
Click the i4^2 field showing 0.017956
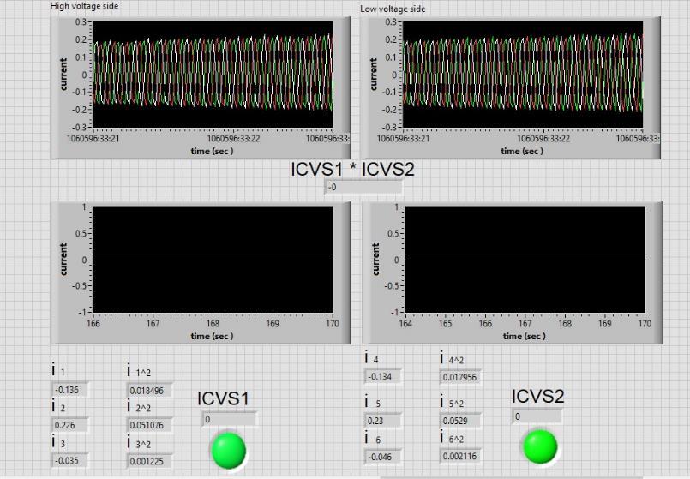click(x=460, y=377)
